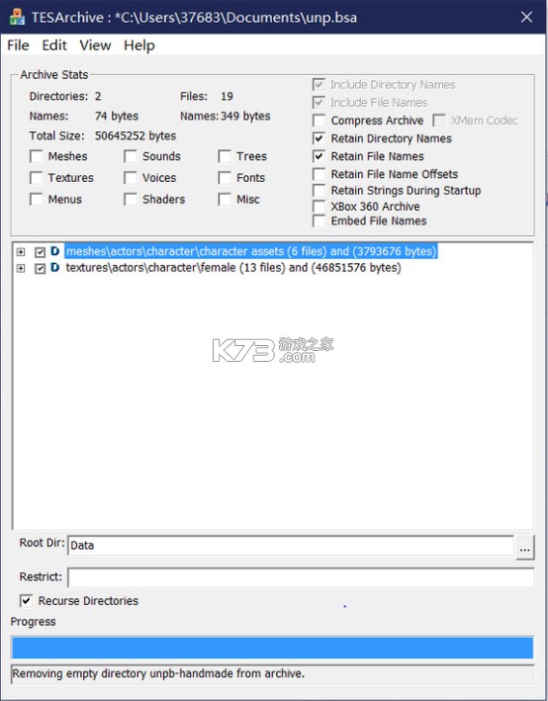
Task: Select the meshes character assets row
Action: click(x=251, y=251)
